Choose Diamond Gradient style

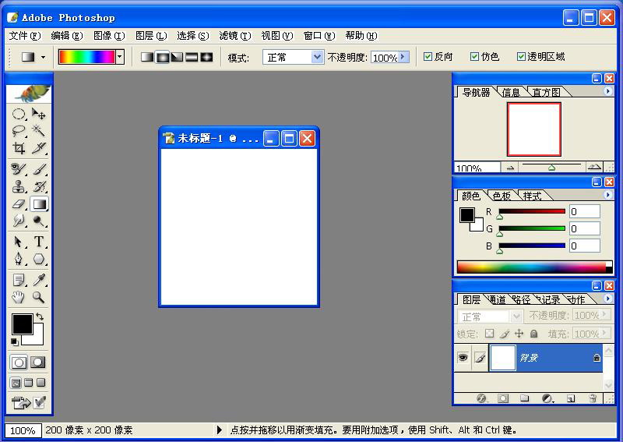click(x=206, y=57)
